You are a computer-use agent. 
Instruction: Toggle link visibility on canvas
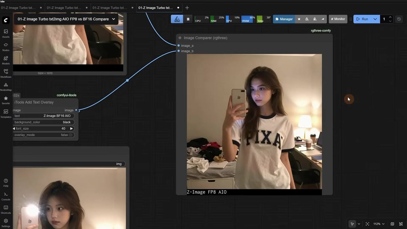point(401,224)
